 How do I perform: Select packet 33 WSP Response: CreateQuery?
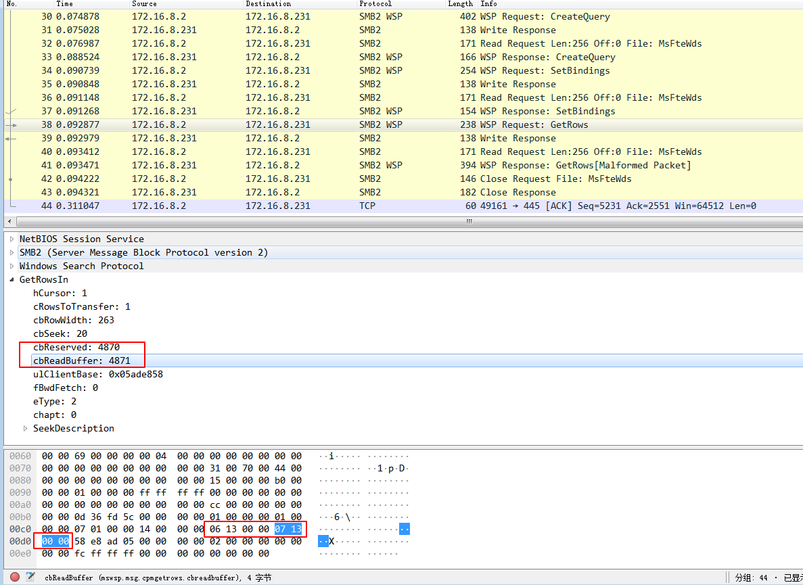point(404,57)
